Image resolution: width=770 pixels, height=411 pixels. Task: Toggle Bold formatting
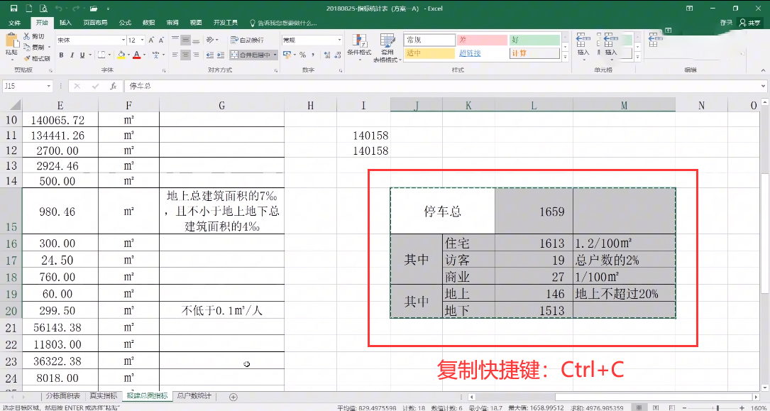point(61,55)
